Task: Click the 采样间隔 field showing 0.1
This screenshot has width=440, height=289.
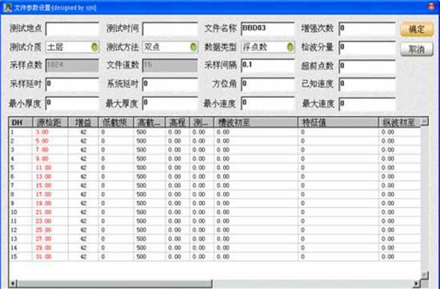Action: [268, 66]
